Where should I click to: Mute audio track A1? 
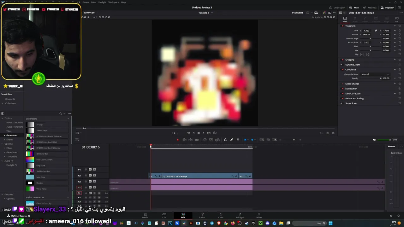coord(99,193)
